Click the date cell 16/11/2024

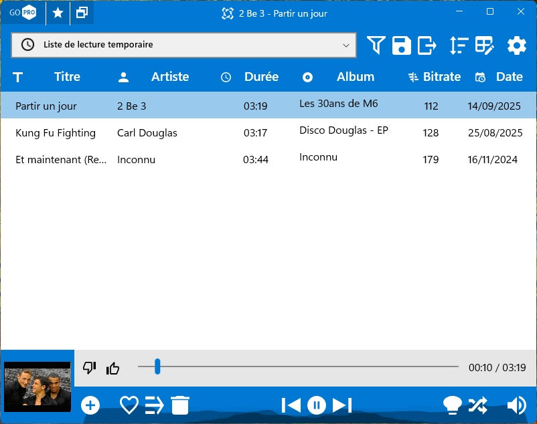[493, 160]
